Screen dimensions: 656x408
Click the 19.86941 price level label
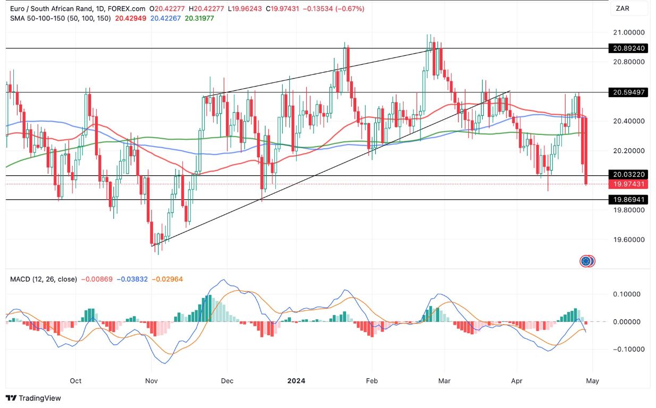click(627, 200)
